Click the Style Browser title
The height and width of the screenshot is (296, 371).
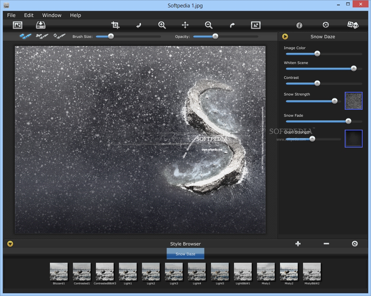[185, 244]
